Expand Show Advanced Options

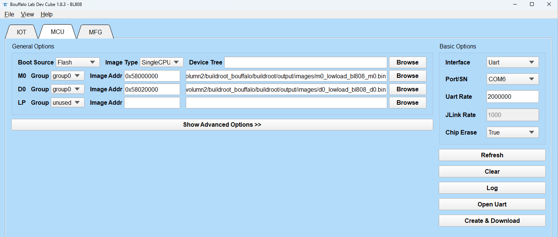click(x=222, y=124)
